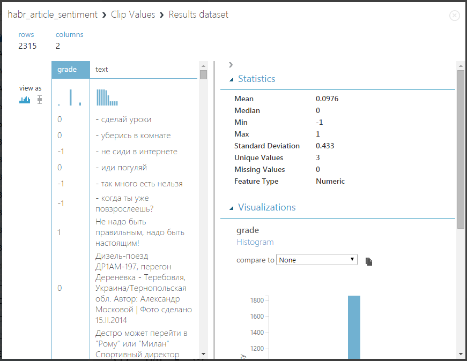
Task: Click grade cell for '- не сиди в интернете'
Action: click(x=61, y=152)
